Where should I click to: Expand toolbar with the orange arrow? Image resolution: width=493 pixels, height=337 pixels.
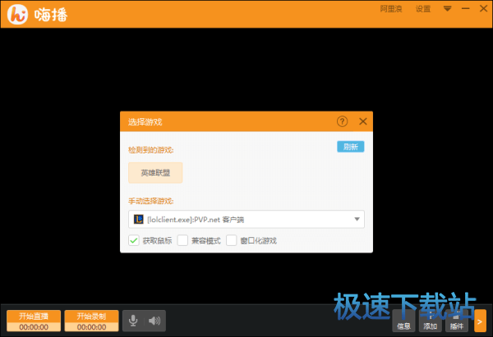point(480,321)
